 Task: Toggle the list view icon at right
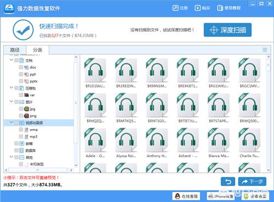click(265, 50)
